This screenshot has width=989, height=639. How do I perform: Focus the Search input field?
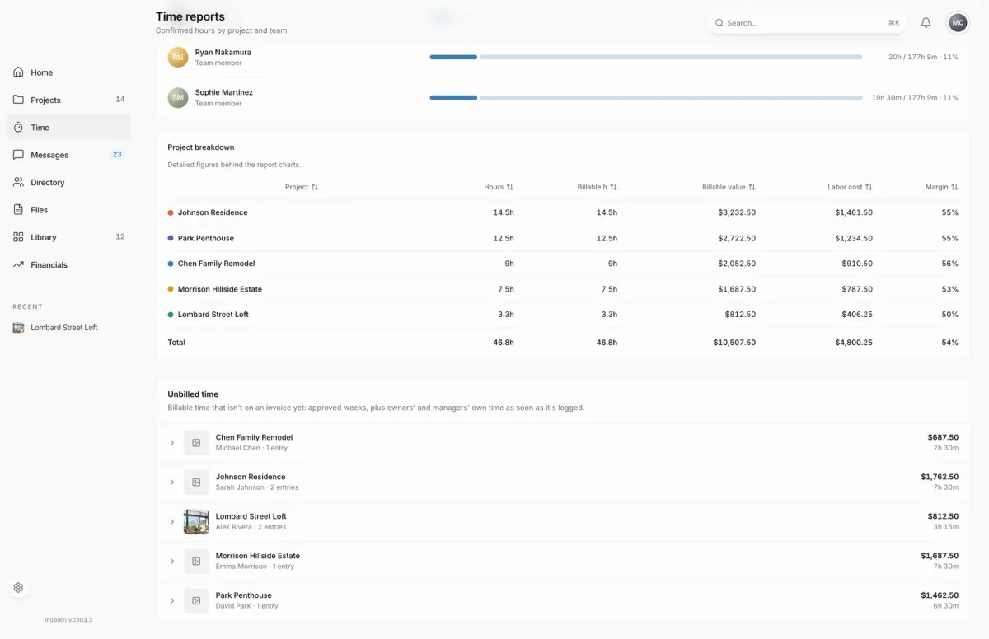[806, 23]
